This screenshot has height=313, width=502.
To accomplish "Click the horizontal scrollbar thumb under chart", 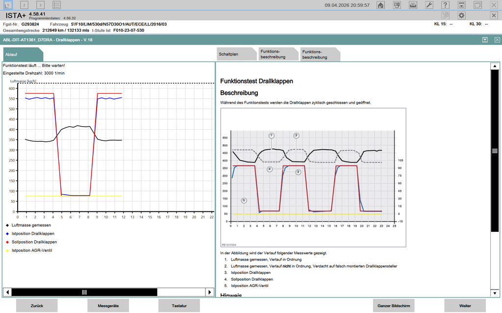I will (84, 292).
